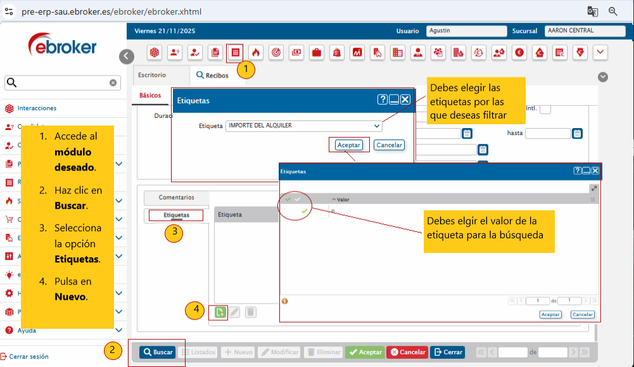Collapse the sidebar with the left arrow
634x367 pixels.
pyautogui.click(x=127, y=56)
